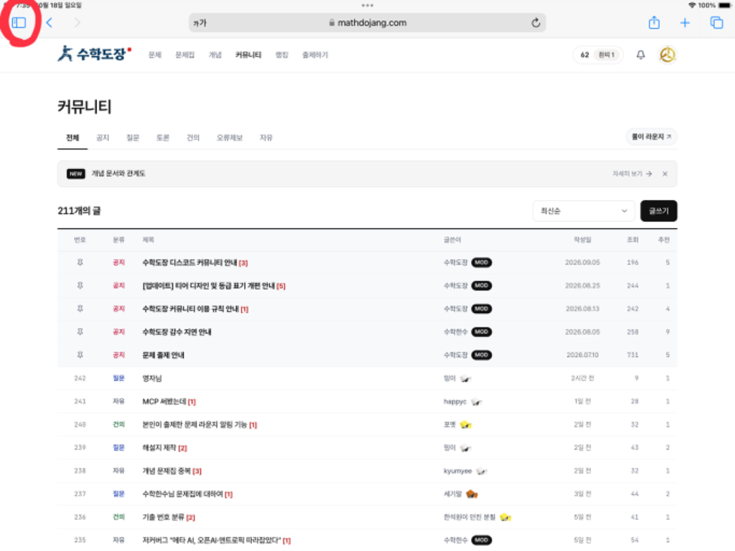Follow the 자세히 보기 link

[632, 173]
